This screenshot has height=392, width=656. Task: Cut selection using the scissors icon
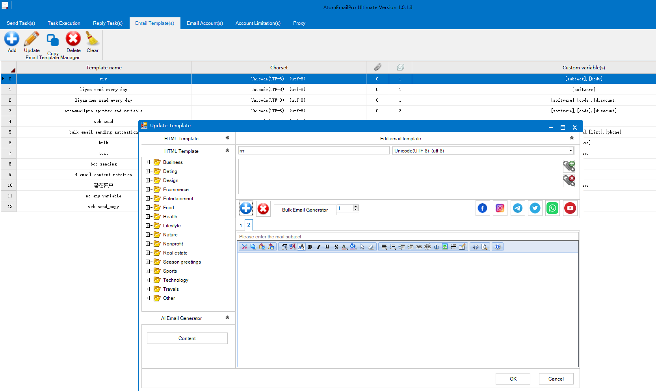(x=245, y=247)
